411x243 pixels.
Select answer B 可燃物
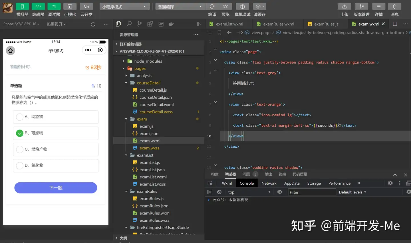[56, 133]
